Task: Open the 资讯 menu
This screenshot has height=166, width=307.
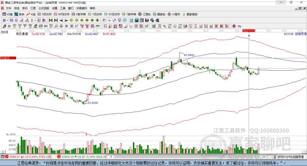Action: [25, 8]
